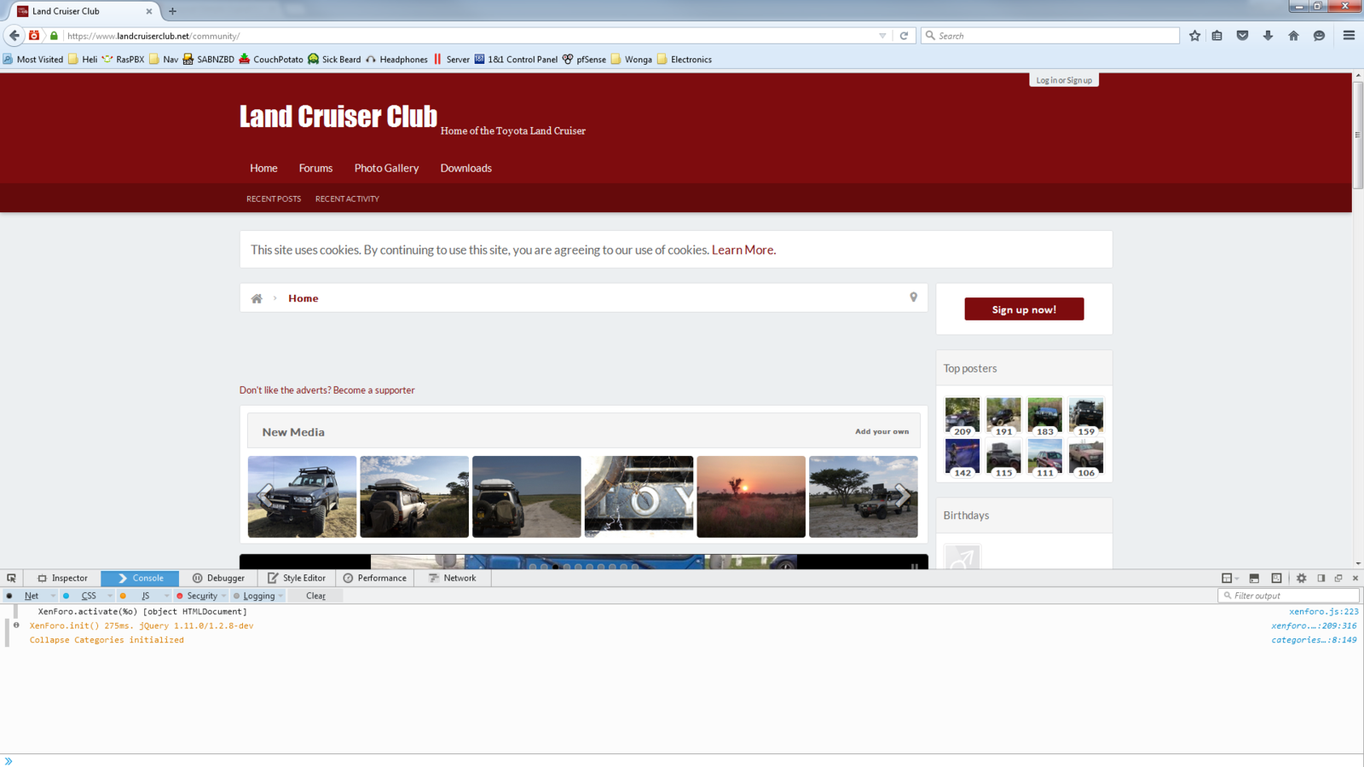
Task: Go back with the browser back arrow
Action: pos(14,36)
